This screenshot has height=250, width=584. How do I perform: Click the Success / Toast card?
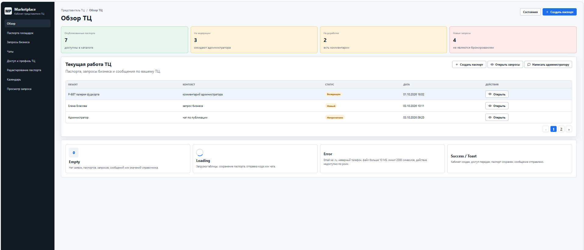click(x=509, y=159)
